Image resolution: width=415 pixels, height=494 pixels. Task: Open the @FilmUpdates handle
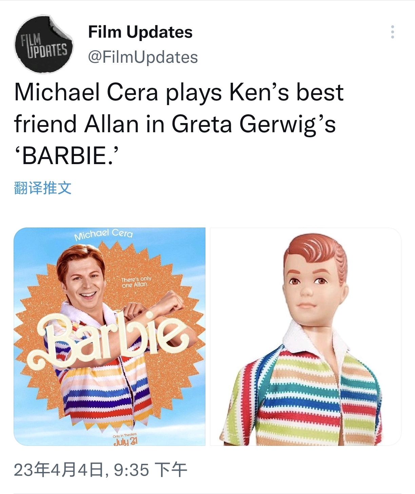click(143, 57)
